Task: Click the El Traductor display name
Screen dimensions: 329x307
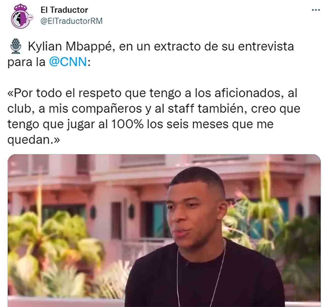Action: pyautogui.click(x=64, y=10)
